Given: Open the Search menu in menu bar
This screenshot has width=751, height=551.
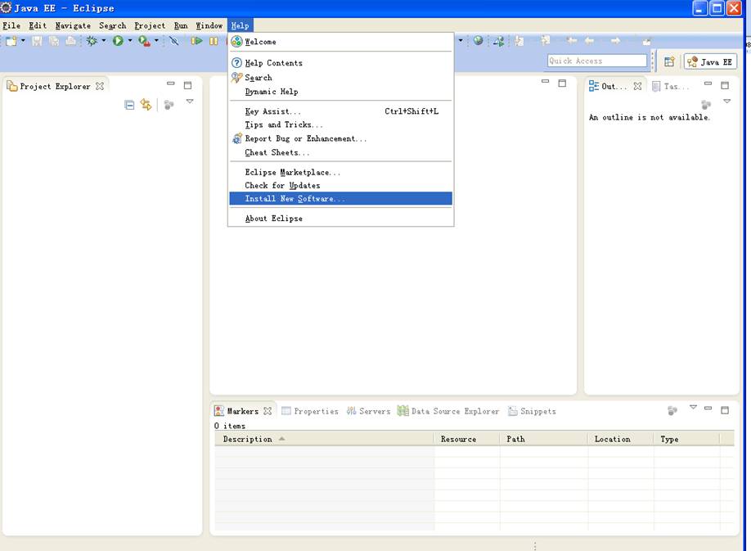Looking at the screenshot, I should [x=113, y=25].
